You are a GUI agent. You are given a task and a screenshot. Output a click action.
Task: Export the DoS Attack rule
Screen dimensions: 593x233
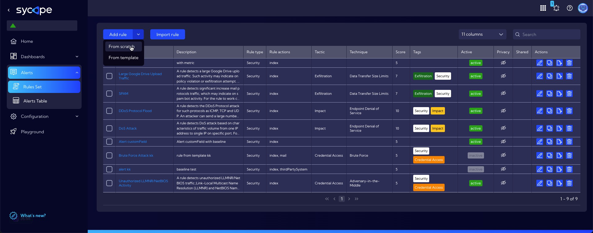(x=559, y=128)
